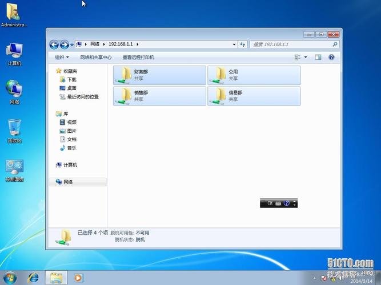381x285 pixels.
Task: Click the 192.168.1.1 breadcrumb segment
Action: pyautogui.click(x=121, y=44)
